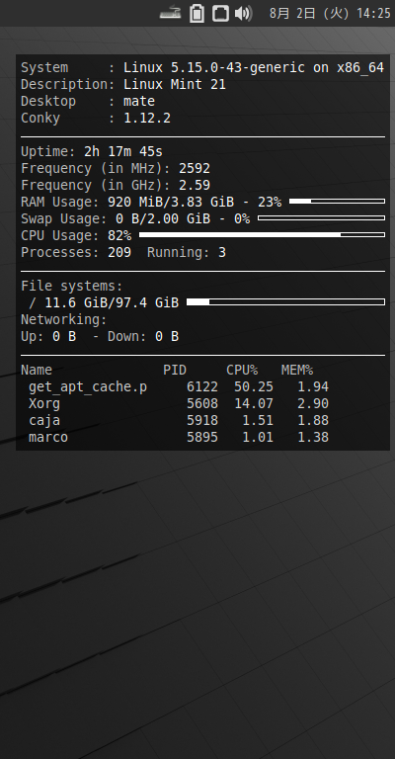Click the root file system usage bar

click(x=285, y=302)
